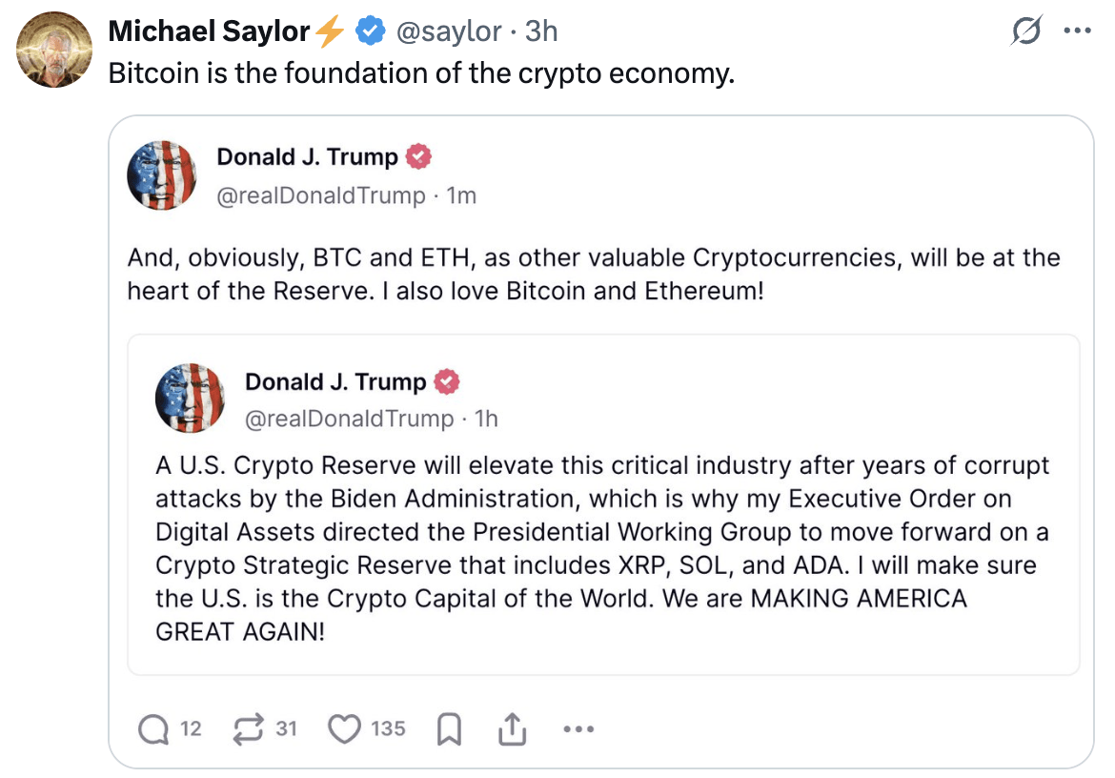Image resolution: width=1115 pixels, height=778 pixels.
Task: Open Grok explain icon on Saylor's post
Action: [x=1026, y=32]
